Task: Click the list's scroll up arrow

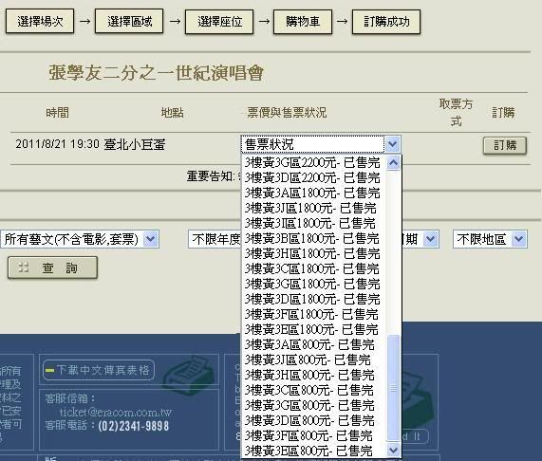Action: click(x=393, y=162)
